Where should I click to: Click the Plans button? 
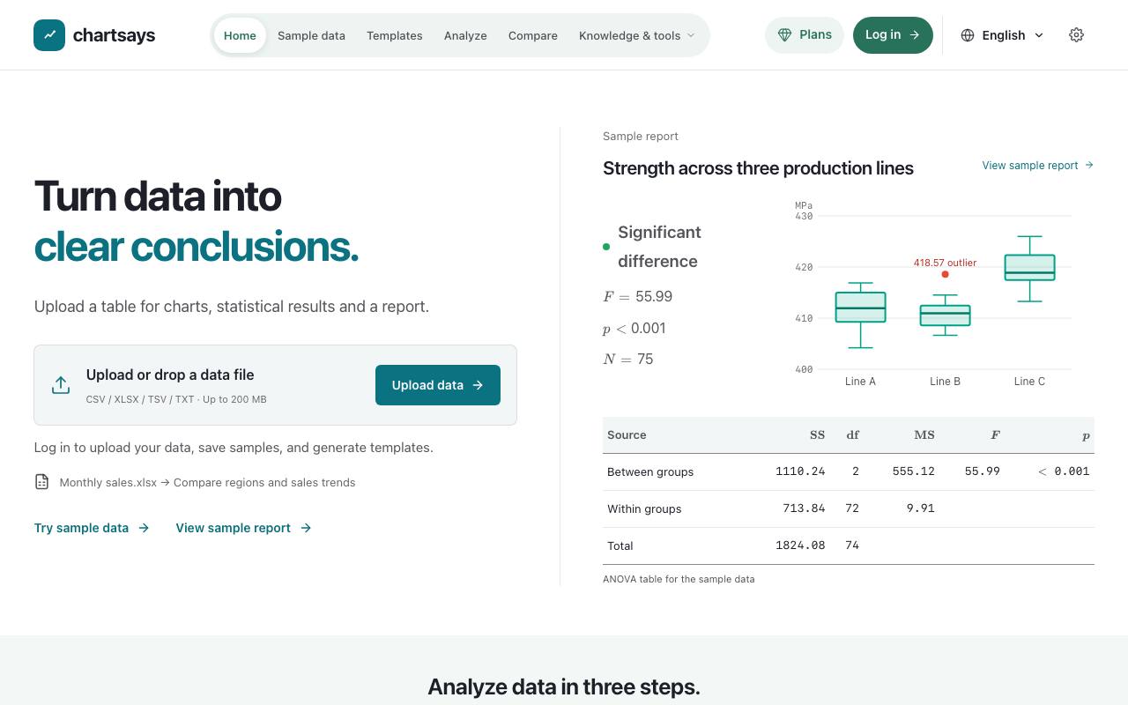pyautogui.click(x=805, y=35)
